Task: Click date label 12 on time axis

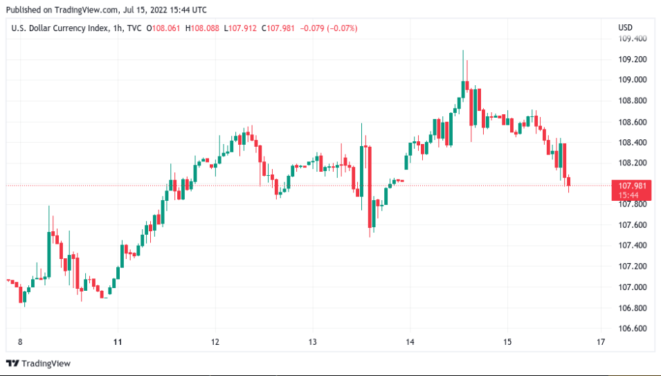Action: pyautogui.click(x=215, y=342)
